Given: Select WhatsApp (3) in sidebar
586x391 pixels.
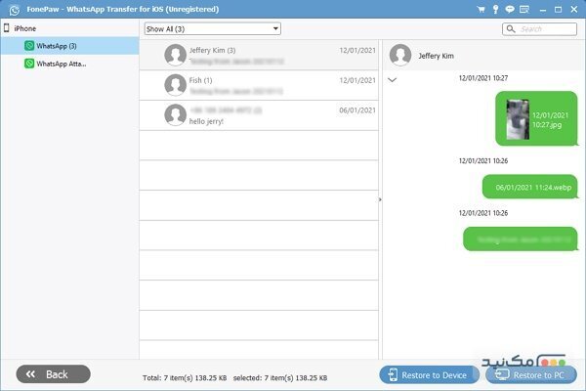Looking at the screenshot, I should click(x=69, y=46).
